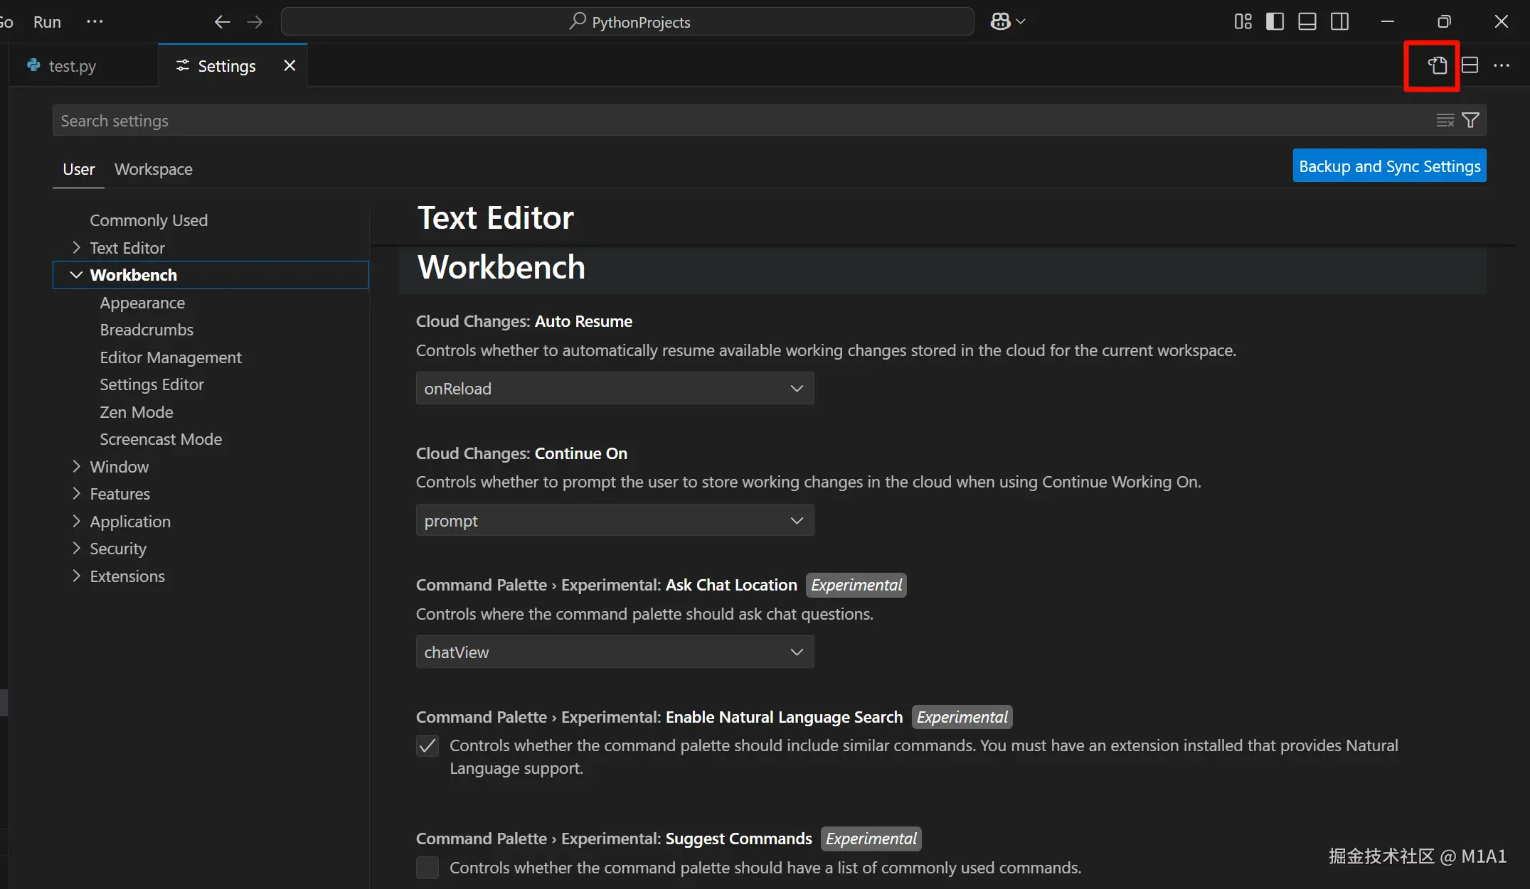
Task: Collapse the Workbench tree section
Action: click(x=76, y=275)
